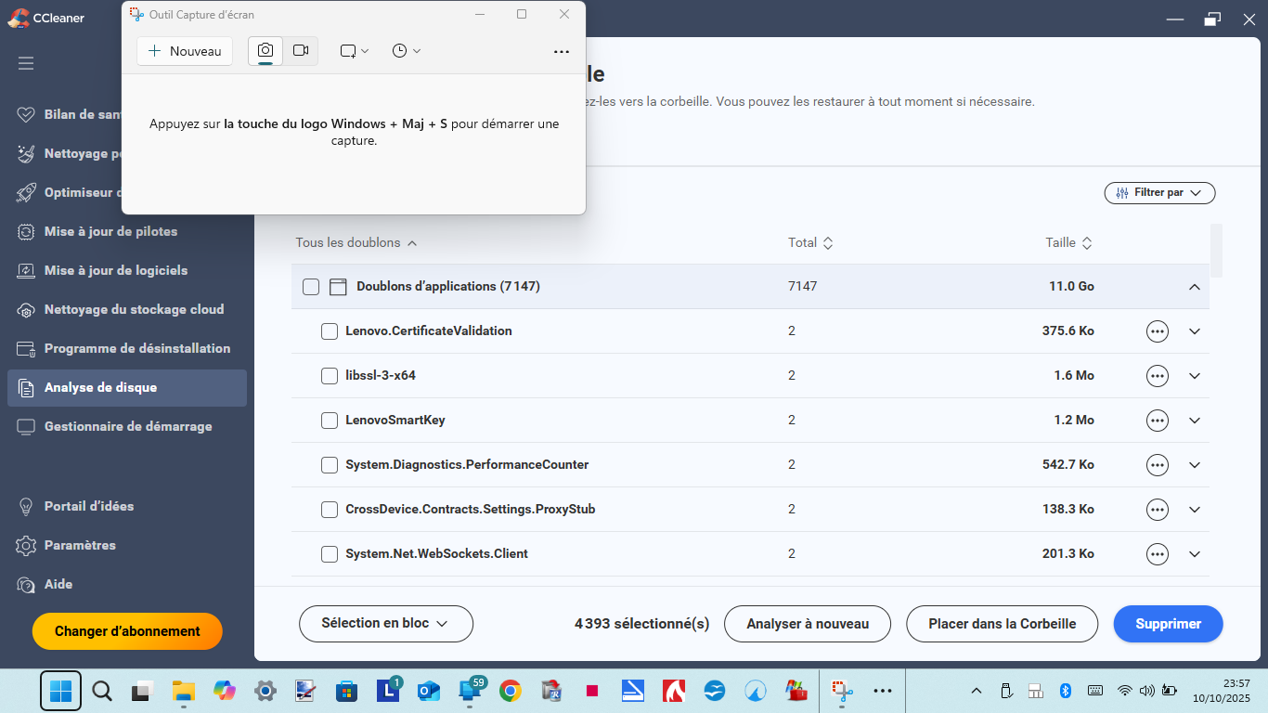The height and width of the screenshot is (713, 1268).
Task: Open the Filtrer par dropdown
Action: (x=1159, y=192)
